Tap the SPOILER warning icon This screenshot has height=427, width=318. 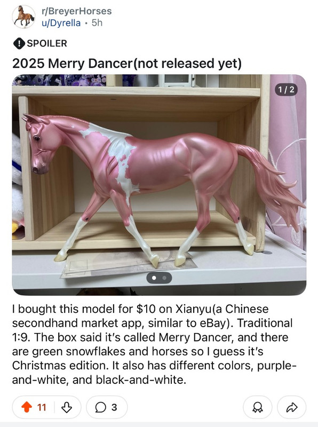tap(19, 43)
